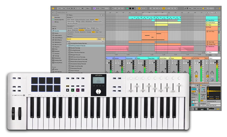Arm the Arrangement Record button
The width and height of the screenshot is (227, 137).
133,8
